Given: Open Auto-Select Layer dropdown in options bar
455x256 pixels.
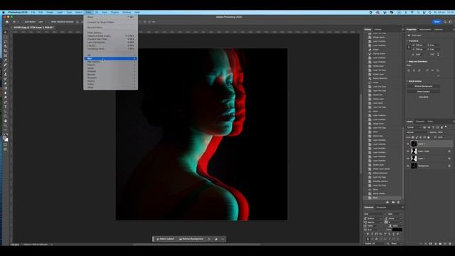Looking at the screenshot, I should [x=41, y=22].
